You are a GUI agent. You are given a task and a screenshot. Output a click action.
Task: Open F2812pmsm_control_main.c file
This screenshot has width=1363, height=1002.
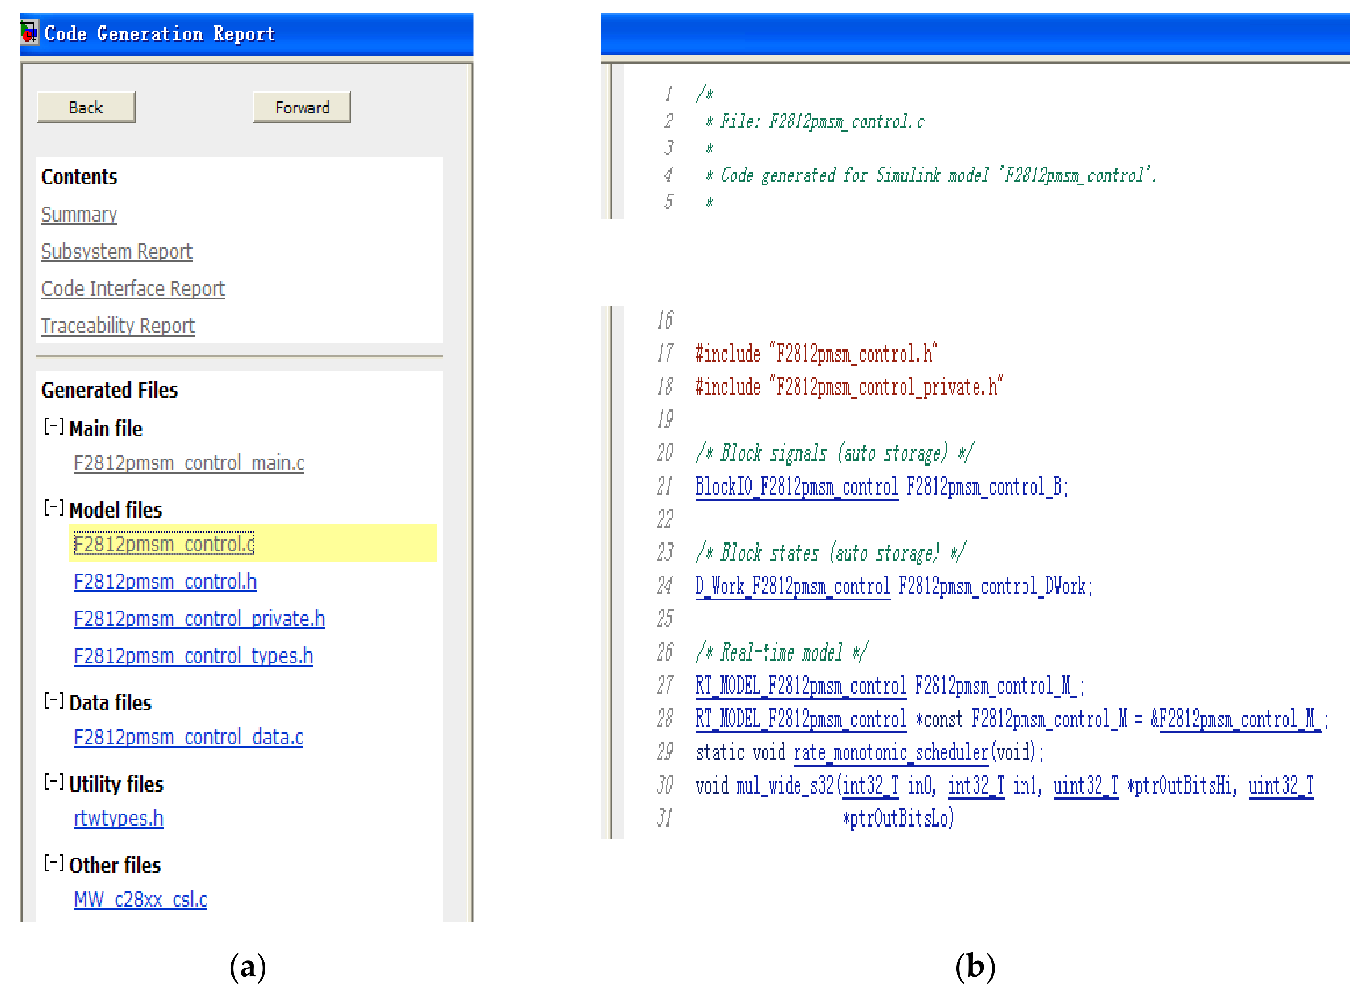[189, 463]
